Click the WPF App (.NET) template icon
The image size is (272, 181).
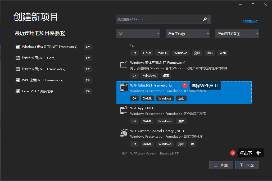[124, 110]
